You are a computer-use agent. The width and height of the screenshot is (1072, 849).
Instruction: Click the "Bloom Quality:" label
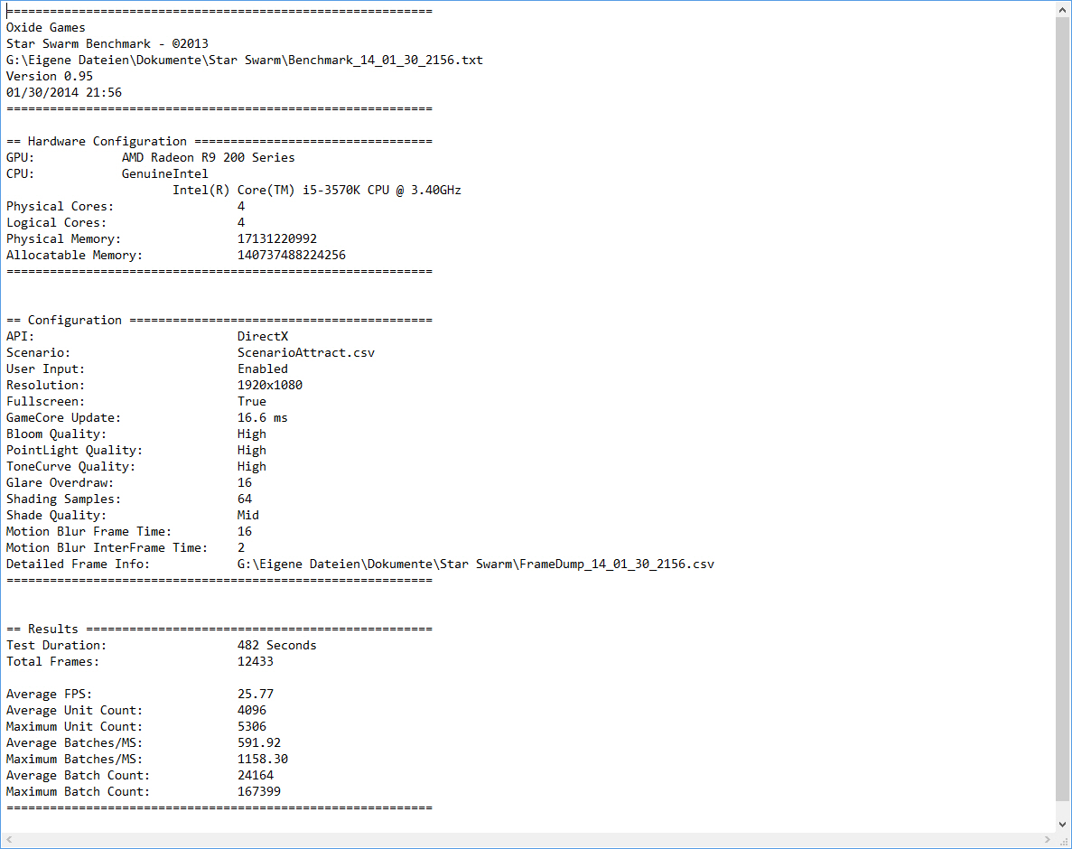coord(56,434)
